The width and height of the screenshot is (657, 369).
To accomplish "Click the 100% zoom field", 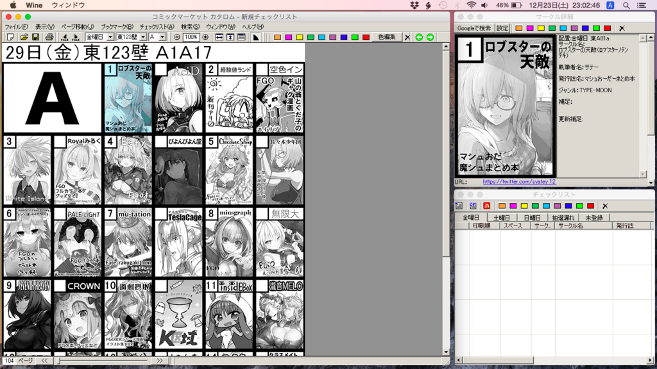I will pos(191,37).
